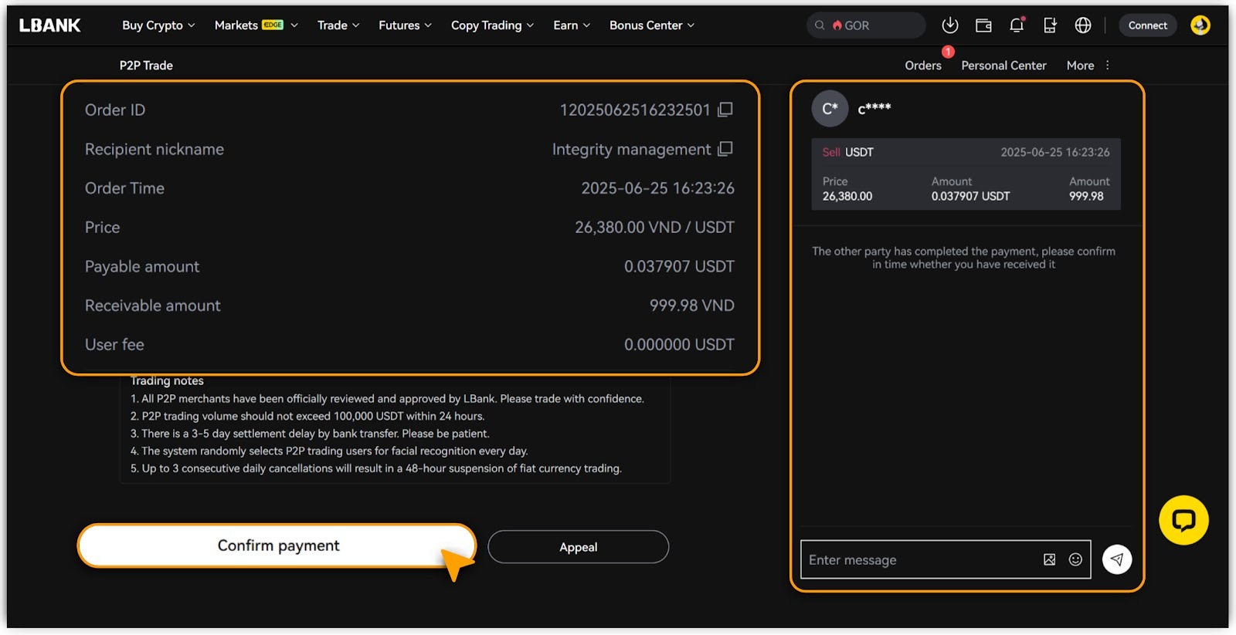Click the Appeal button
The height and width of the screenshot is (635, 1236).
pos(578,547)
